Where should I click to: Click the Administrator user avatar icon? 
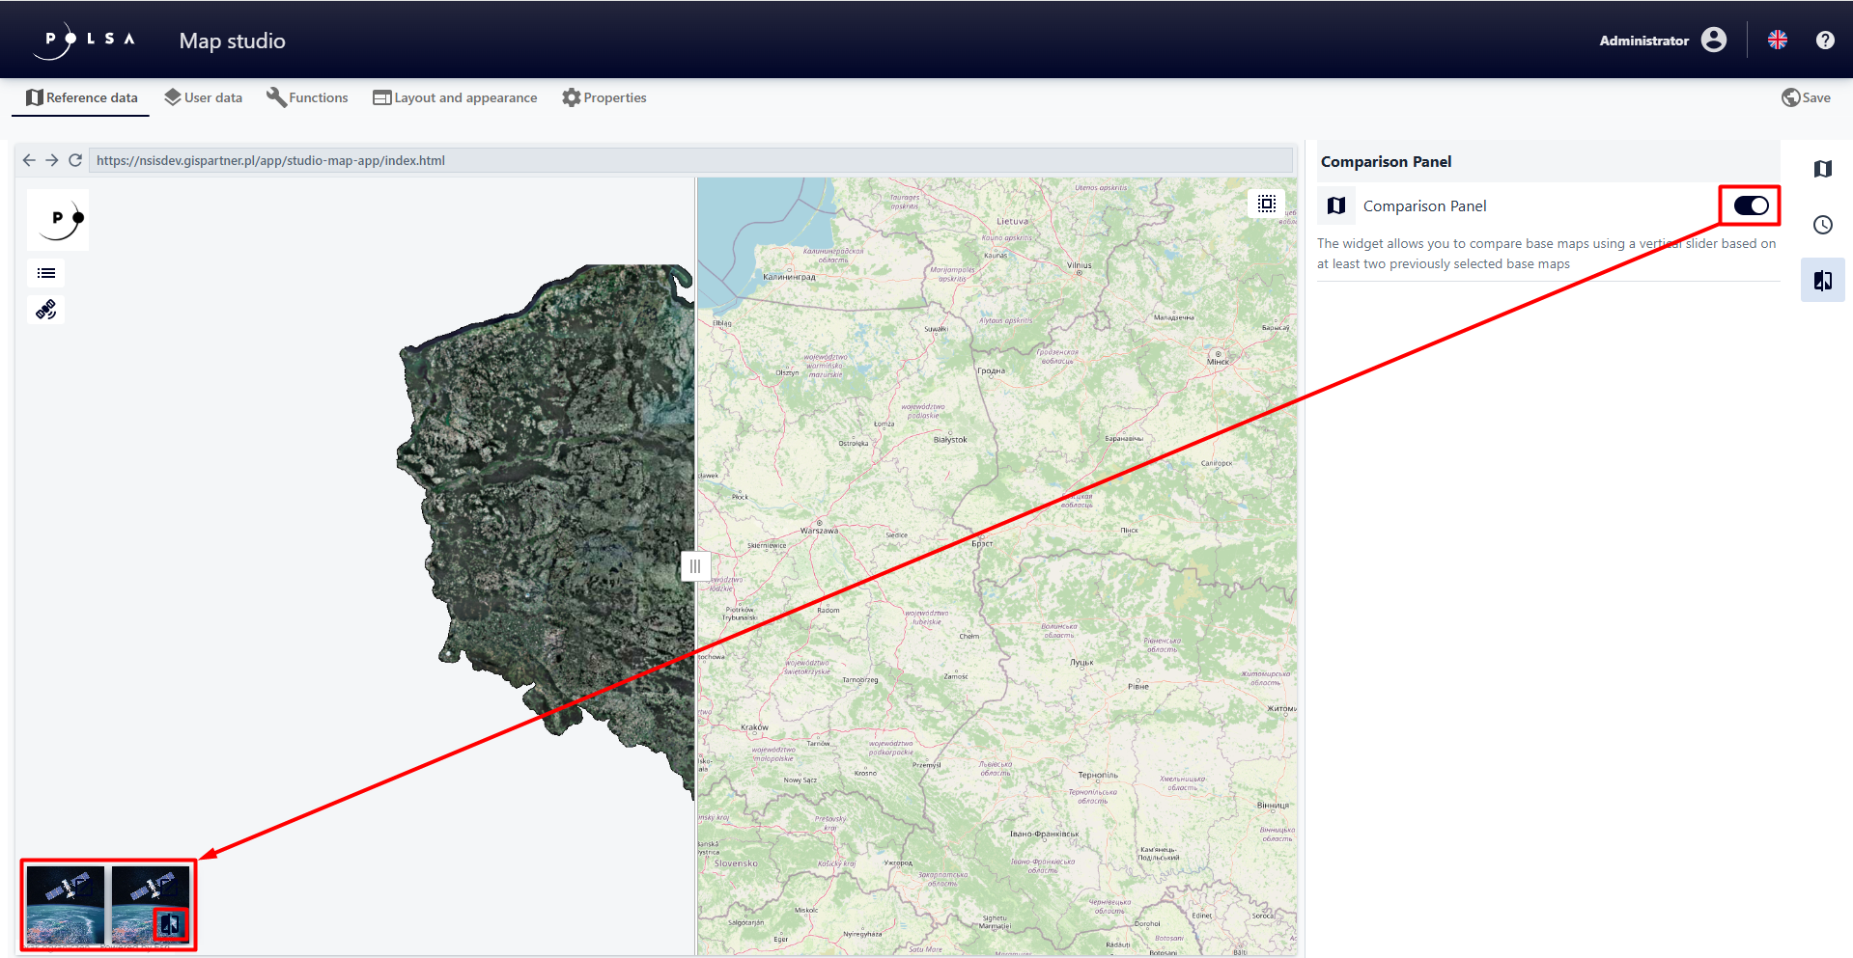[x=1714, y=41]
